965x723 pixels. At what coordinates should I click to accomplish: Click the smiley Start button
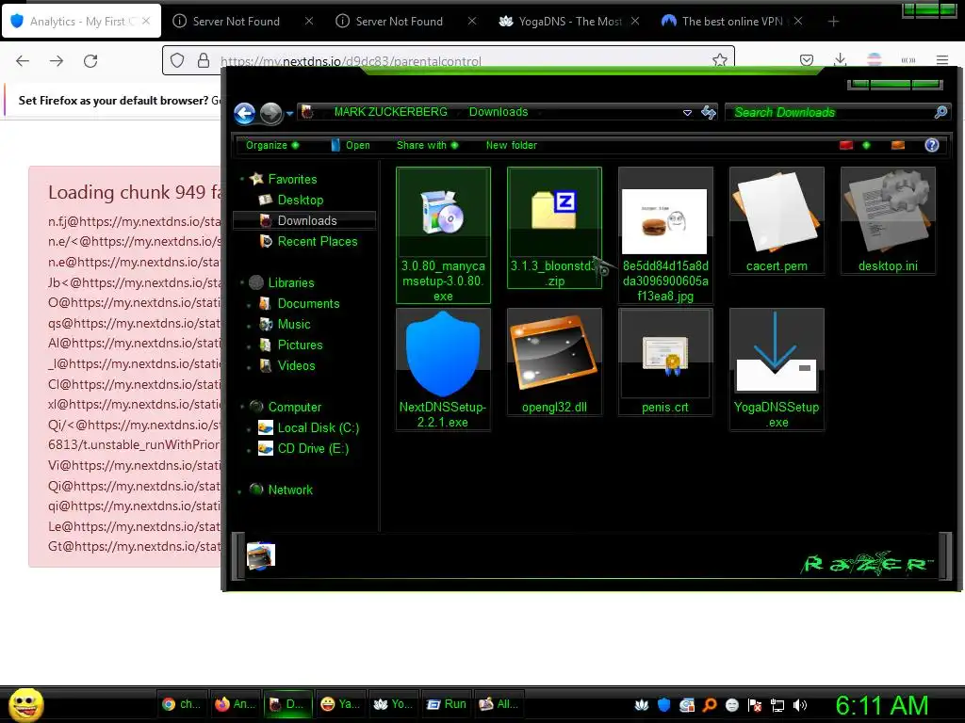[x=25, y=704]
